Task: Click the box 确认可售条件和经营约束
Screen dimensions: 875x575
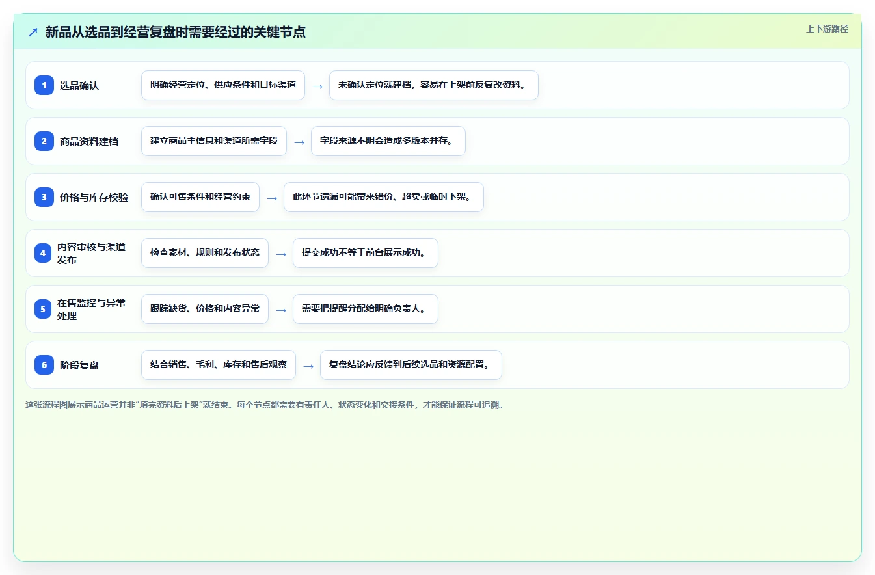Action: tap(200, 197)
